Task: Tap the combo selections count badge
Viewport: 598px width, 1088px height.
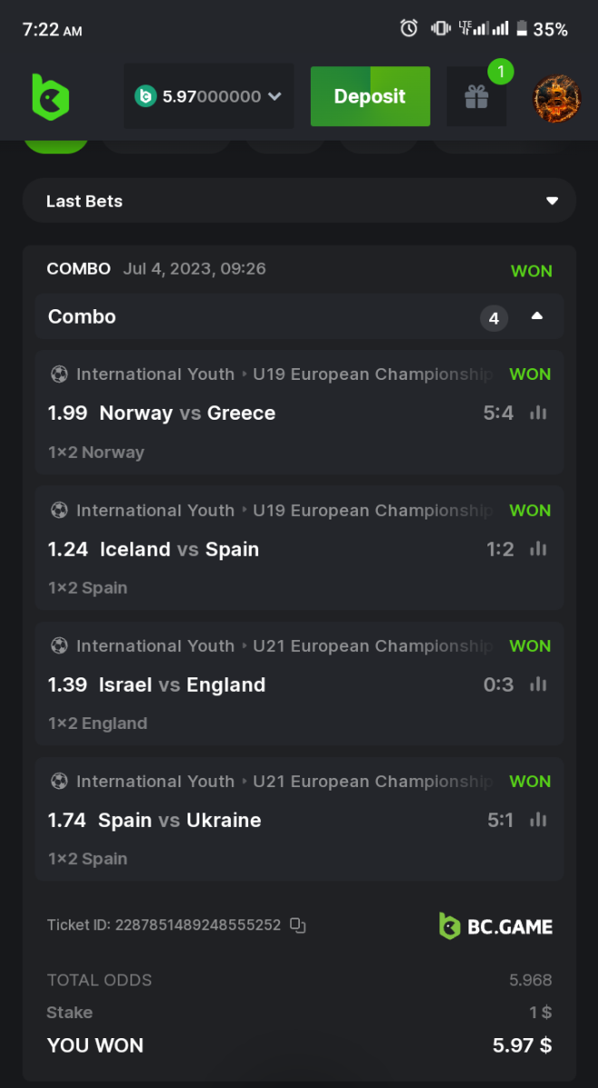Action: (x=494, y=318)
